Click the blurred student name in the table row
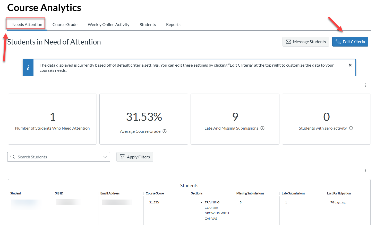The height and width of the screenshot is (225, 376). 25,203
